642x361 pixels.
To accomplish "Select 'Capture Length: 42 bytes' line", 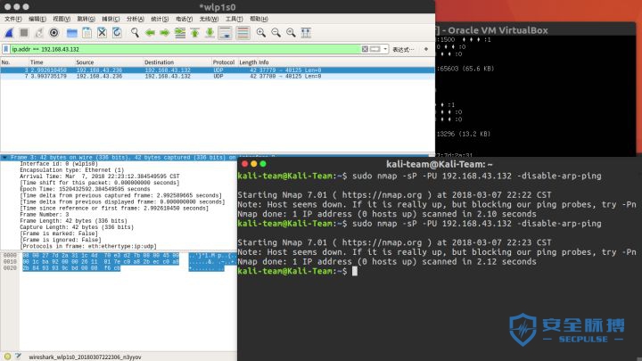I will coord(77,227).
